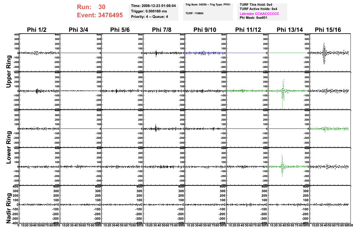This screenshot has width=362, height=234.
Task: Click the TURF Active Holds: 0x4 line
Action: [258, 9]
